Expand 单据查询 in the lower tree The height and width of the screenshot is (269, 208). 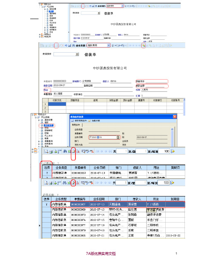tap(39, 141)
